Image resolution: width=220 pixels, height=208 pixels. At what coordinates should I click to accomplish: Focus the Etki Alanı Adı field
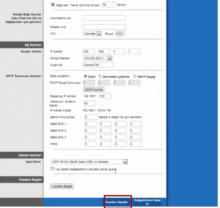[x=104, y=27]
